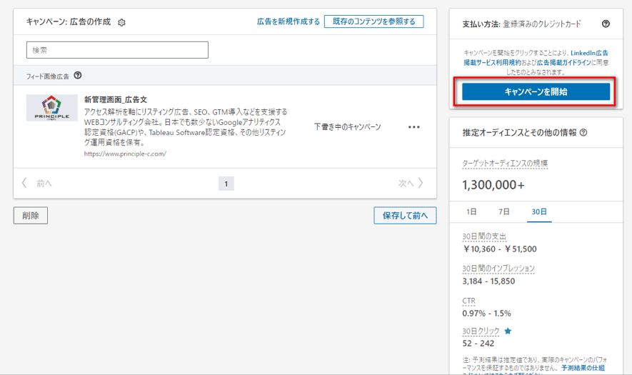Screen dimensions: 632x375
Task: Click 既存のコンテンツを参照する button
Action: coord(373,21)
